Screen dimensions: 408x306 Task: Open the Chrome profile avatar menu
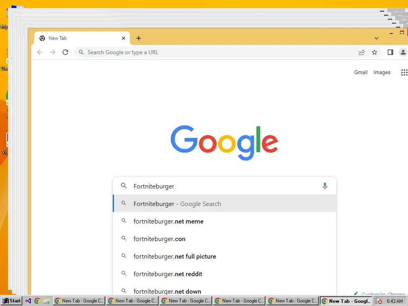[x=403, y=52]
